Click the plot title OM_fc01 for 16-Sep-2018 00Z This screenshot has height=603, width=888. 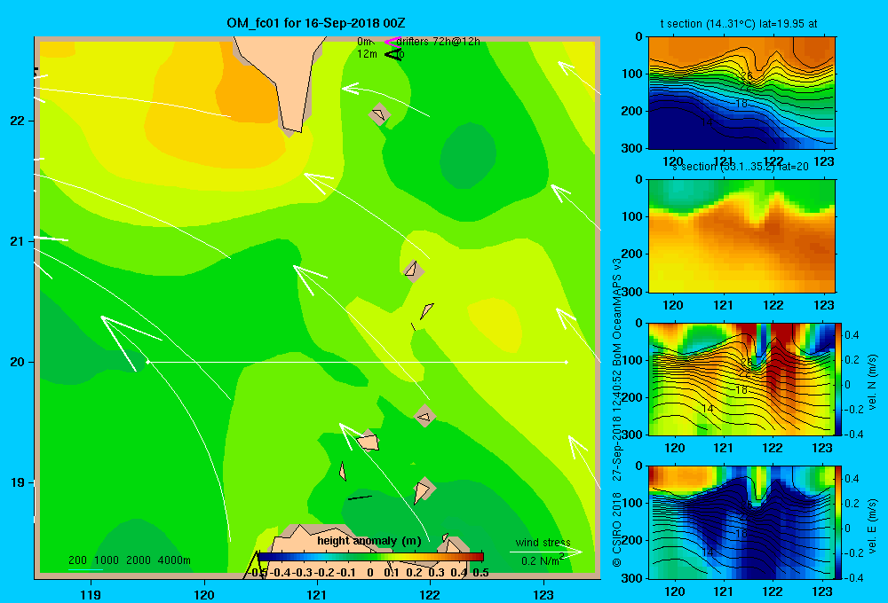(315, 23)
